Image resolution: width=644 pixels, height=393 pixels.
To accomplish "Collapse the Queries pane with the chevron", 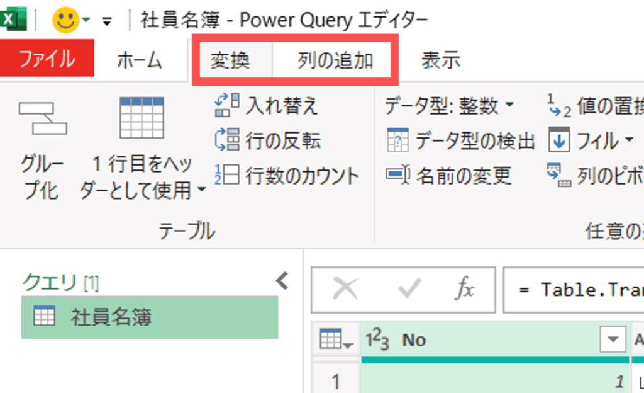I will point(282,280).
